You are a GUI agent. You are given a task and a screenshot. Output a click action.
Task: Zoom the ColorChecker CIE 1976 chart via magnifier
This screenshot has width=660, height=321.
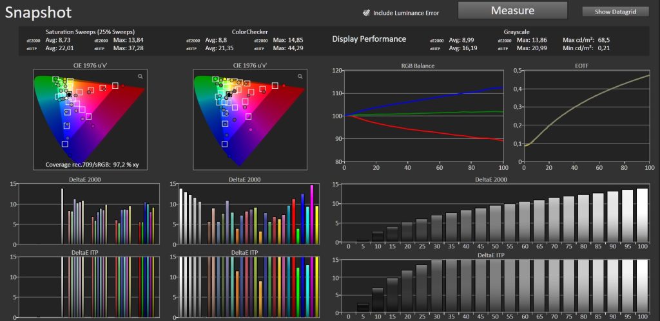pyautogui.click(x=300, y=77)
